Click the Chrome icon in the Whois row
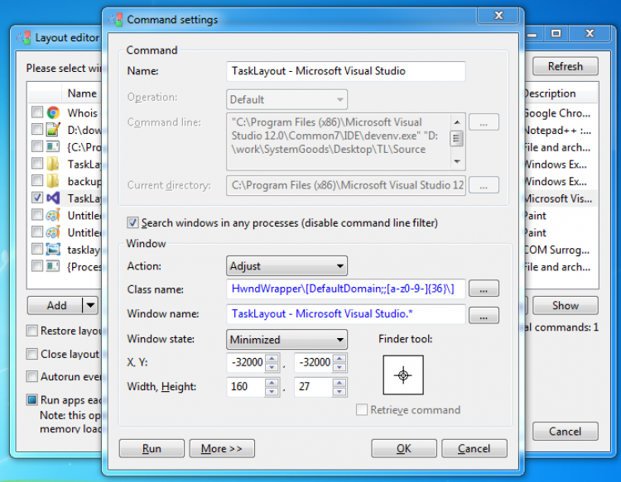 pyautogui.click(x=53, y=112)
